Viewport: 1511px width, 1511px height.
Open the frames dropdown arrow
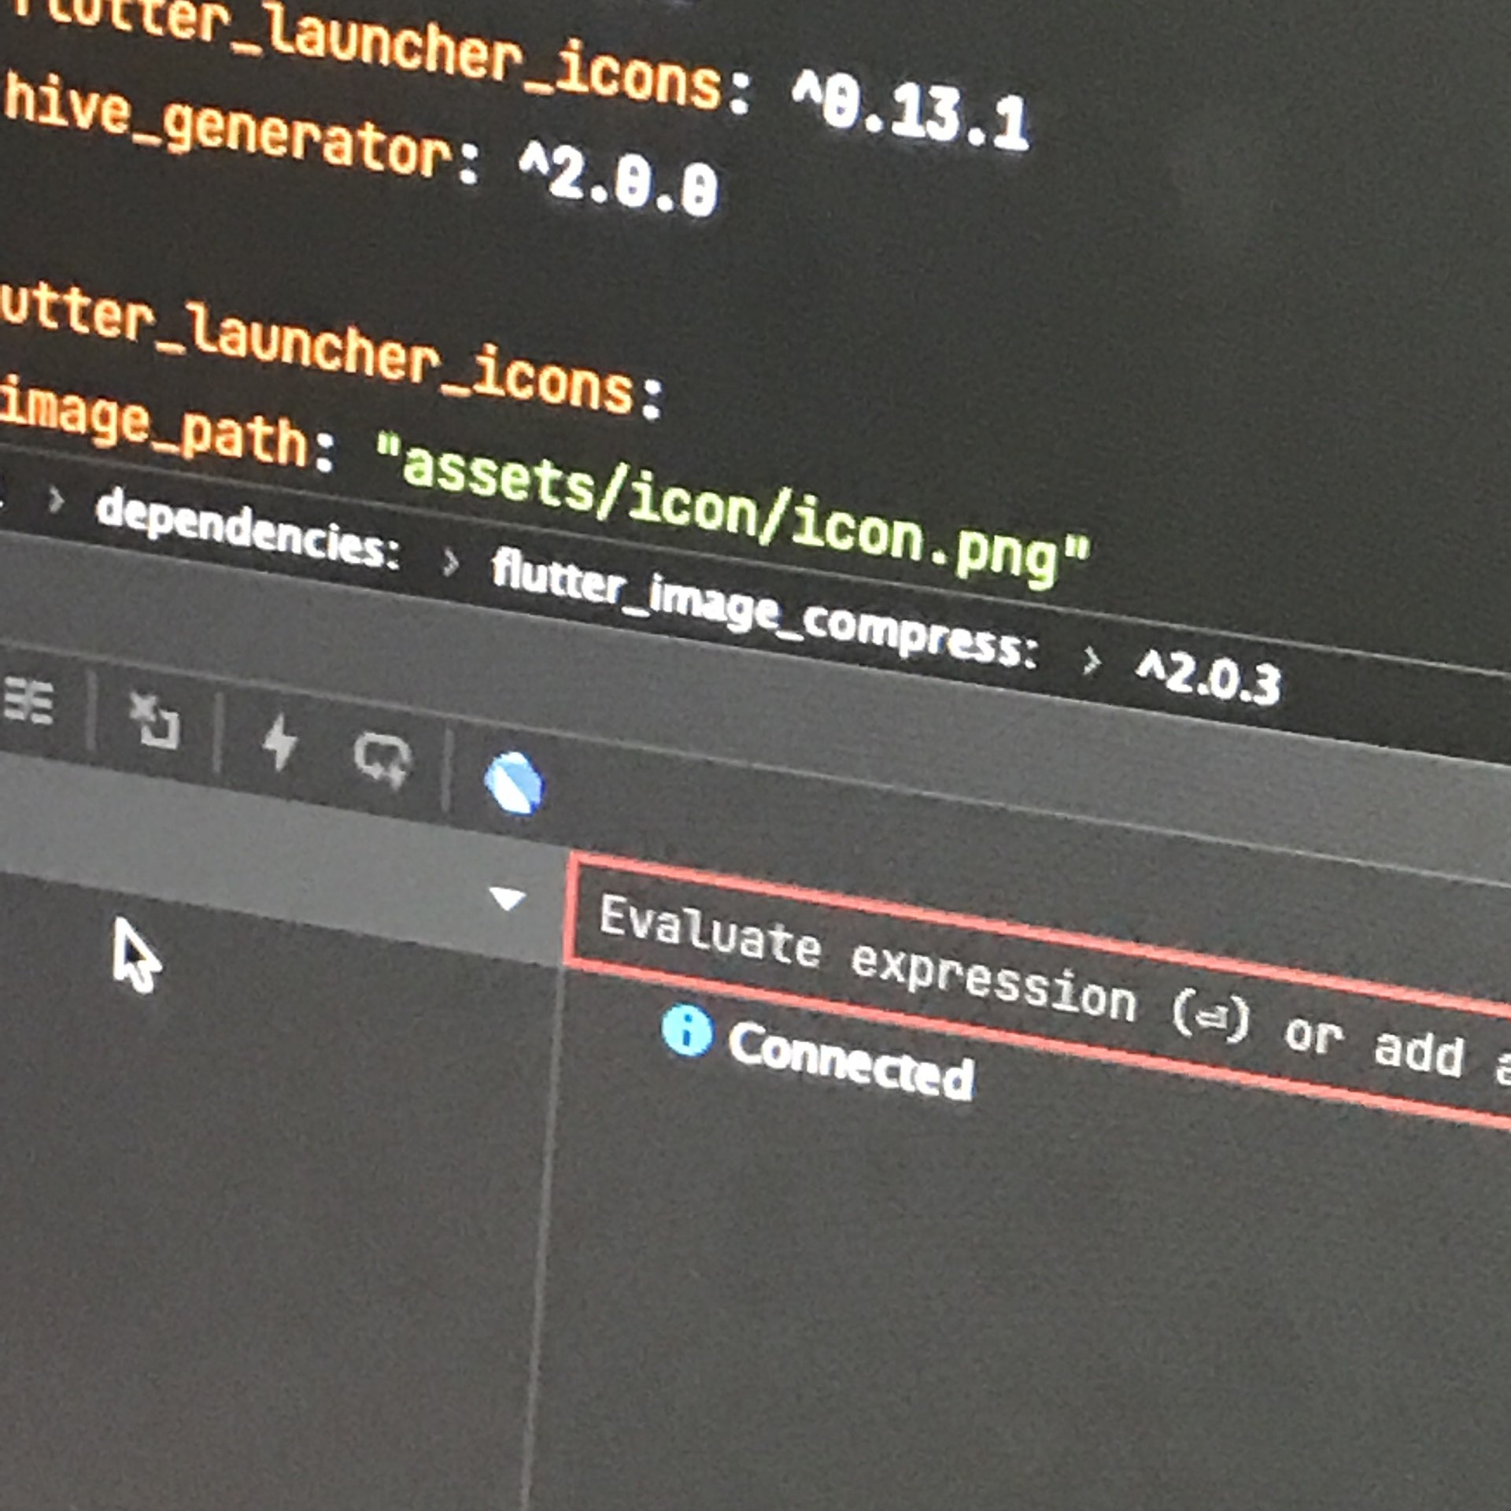pos(507,898)
